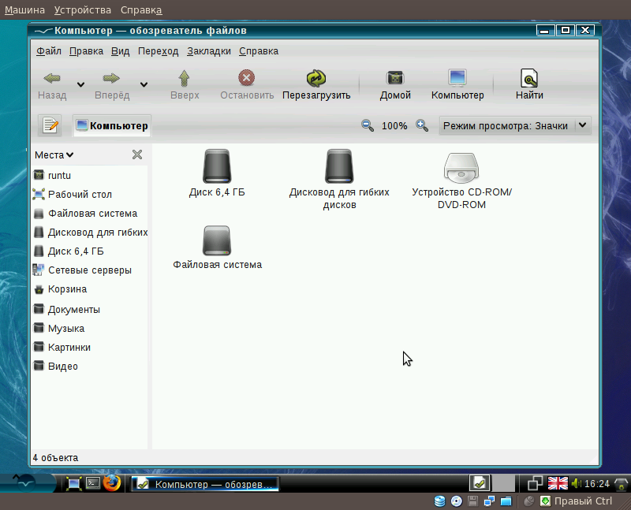The width and height of the screenshot is (631, 510).
Task: Toggle the path bar edit mode
Action: click(x=50, y=125)
